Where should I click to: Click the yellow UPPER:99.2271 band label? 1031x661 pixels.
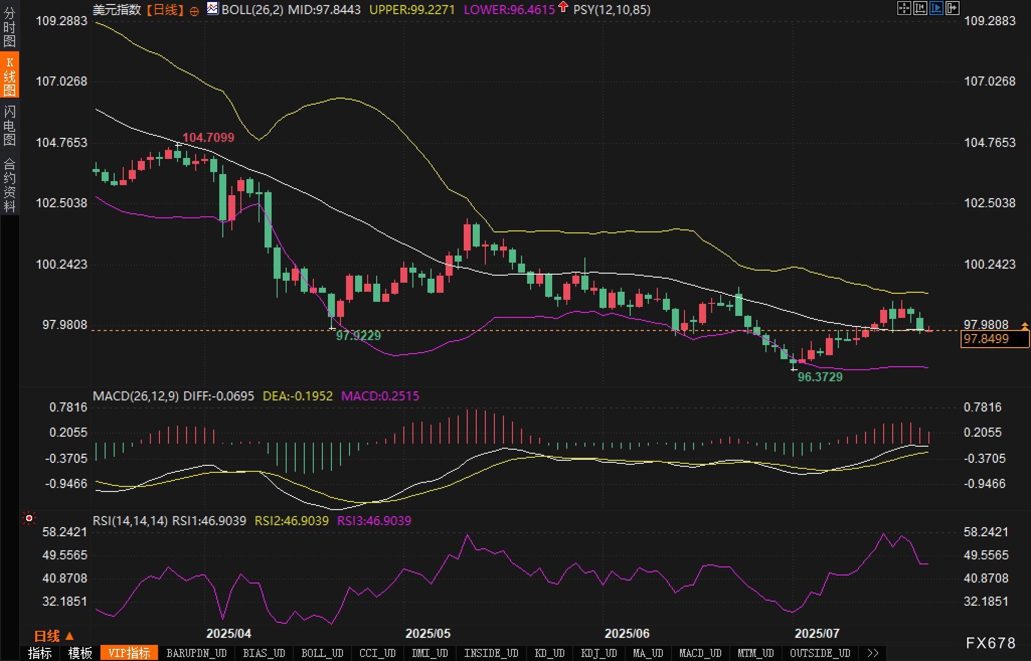tap(411, 10)
